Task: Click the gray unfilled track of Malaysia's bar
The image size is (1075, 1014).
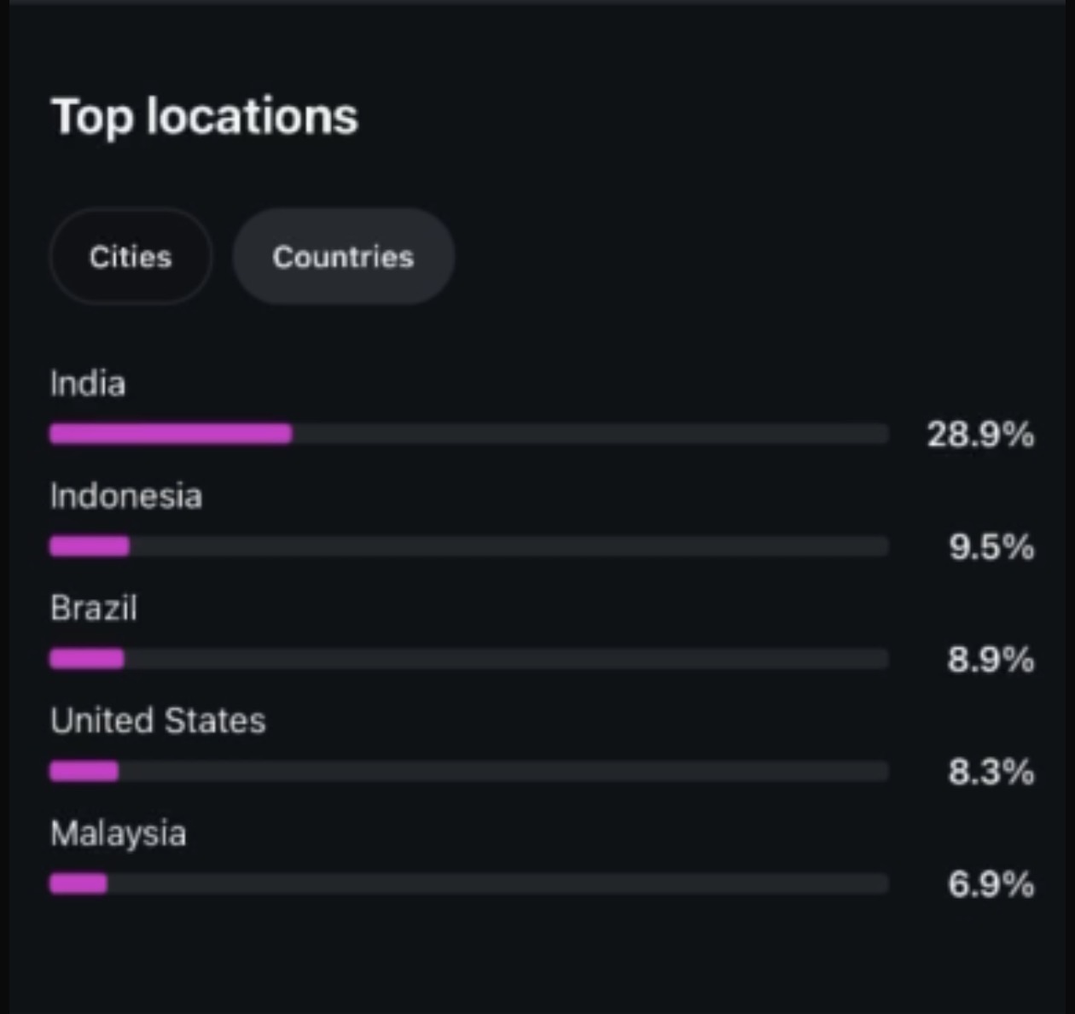Action: [x=498, y=883]
